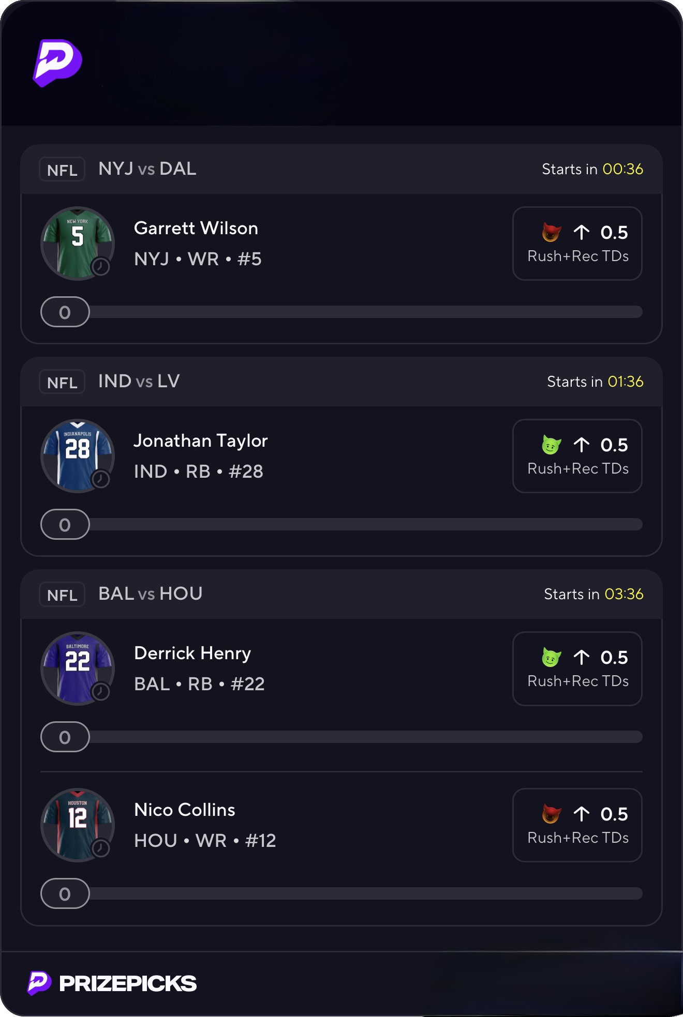Image resolution: width=683 pixels, height=1017 pixels.
Task: Click the green goblin icon for Jonathan Taylor
Action: pyautogui.click(x=551, y=445)
